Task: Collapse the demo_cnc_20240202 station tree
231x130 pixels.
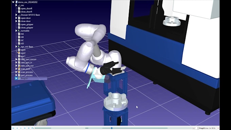Action: click(13, 2)
